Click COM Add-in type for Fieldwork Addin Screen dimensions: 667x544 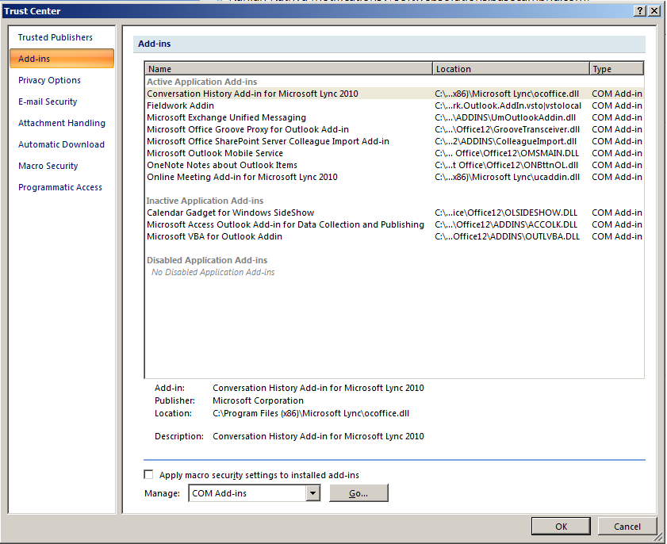(x=617, y=105)
